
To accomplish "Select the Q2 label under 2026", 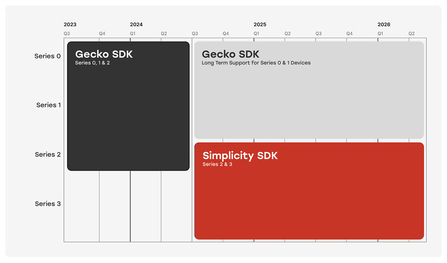I will [x=412, y=34].
